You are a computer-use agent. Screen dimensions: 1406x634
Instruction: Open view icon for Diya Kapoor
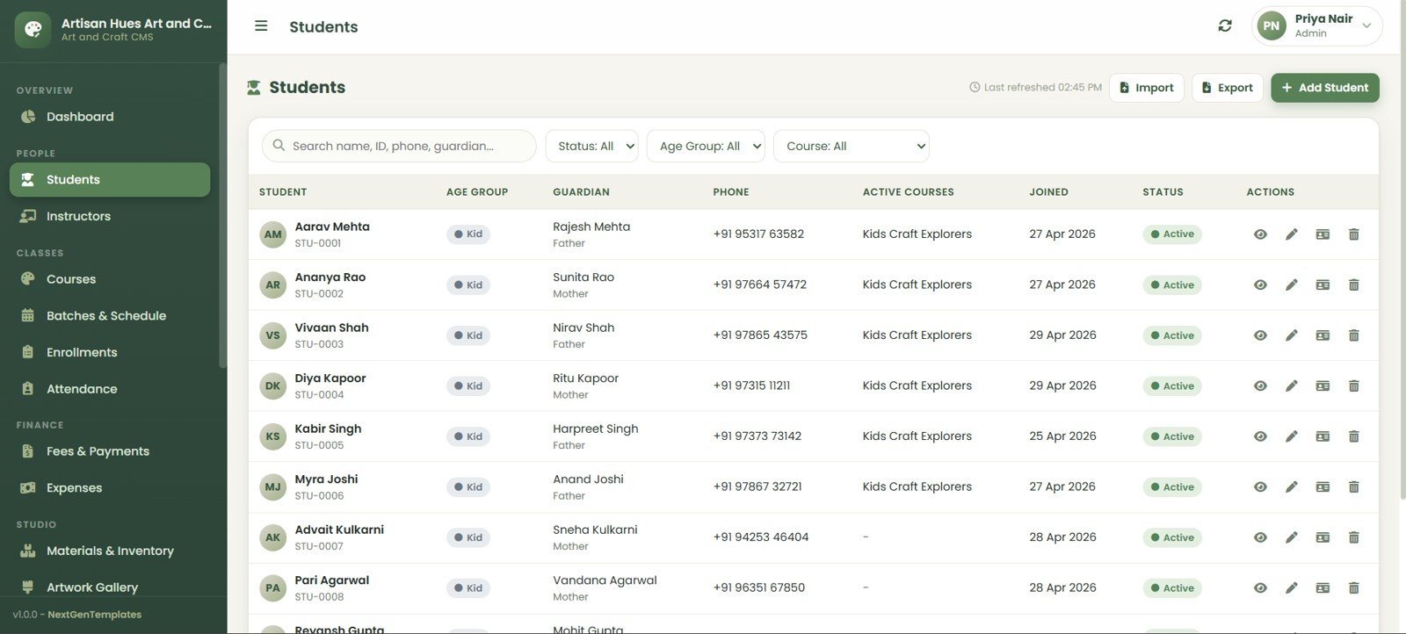[x=1260, y=385]
